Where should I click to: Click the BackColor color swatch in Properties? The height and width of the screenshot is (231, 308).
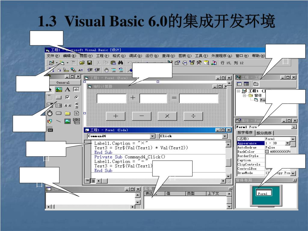(267, 152)
